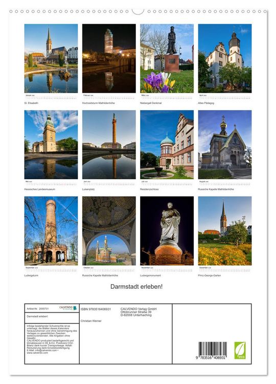Click the 'Ottobrunner Straße 39' address line
276x384 pixels.
tap(136, 312)
